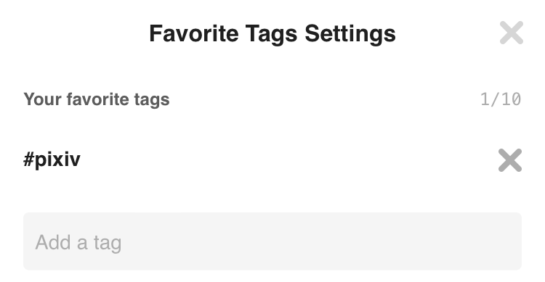
Task: Click the Your favorite tags heading
Action: 96,99
